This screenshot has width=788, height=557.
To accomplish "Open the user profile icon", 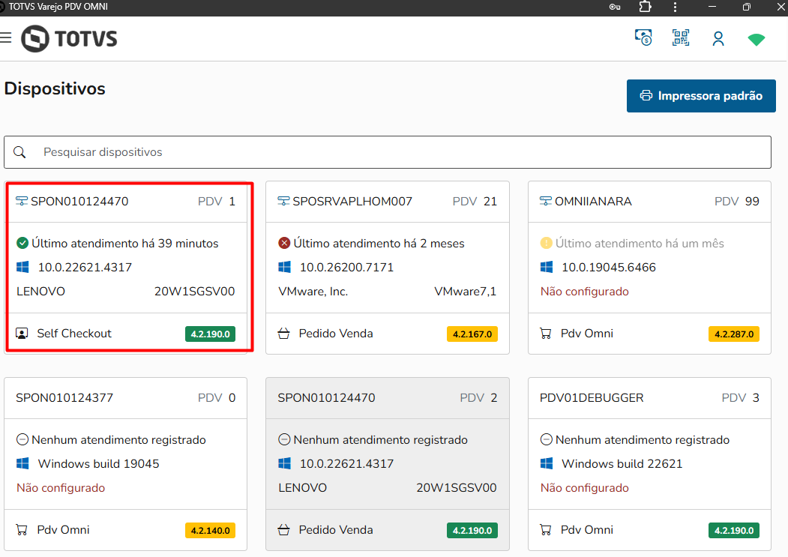I will click(718, 39).
